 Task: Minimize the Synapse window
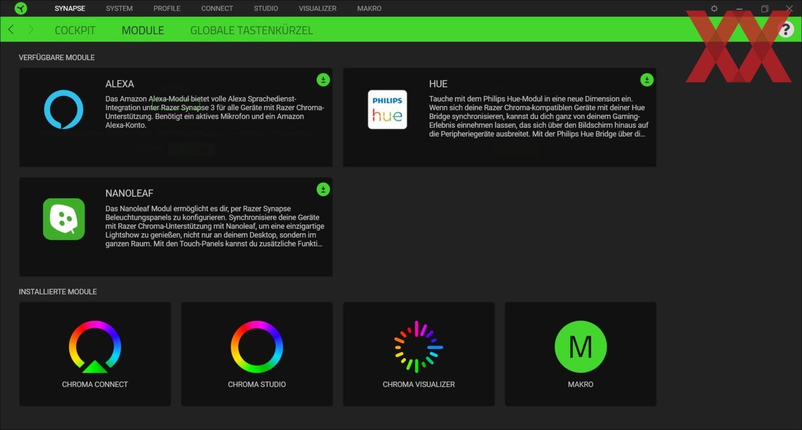tap(739, 9)
